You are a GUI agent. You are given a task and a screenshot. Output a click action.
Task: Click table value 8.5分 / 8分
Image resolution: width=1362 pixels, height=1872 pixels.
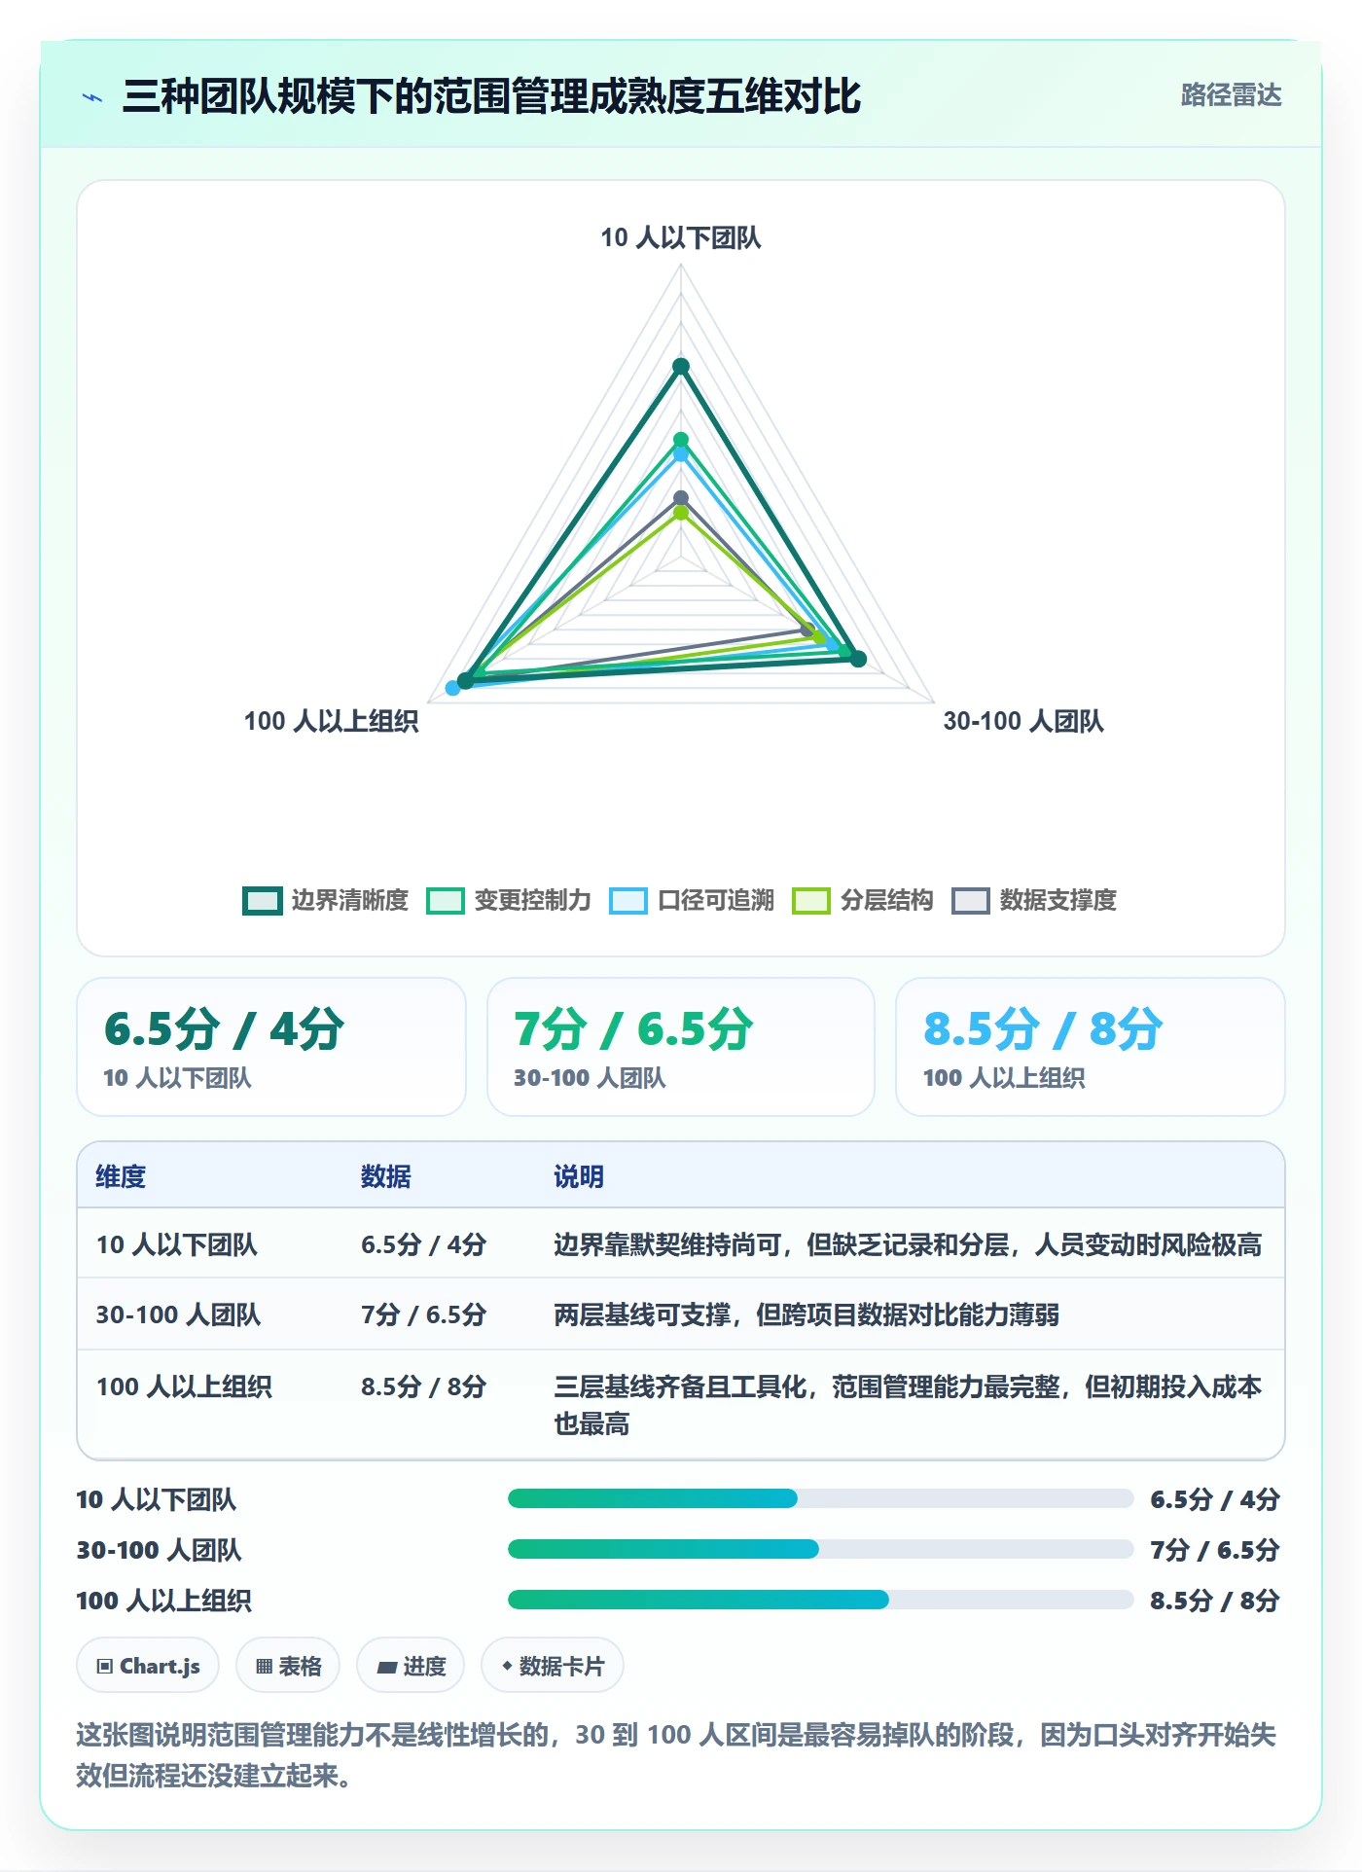click(x=423, y=1386)
